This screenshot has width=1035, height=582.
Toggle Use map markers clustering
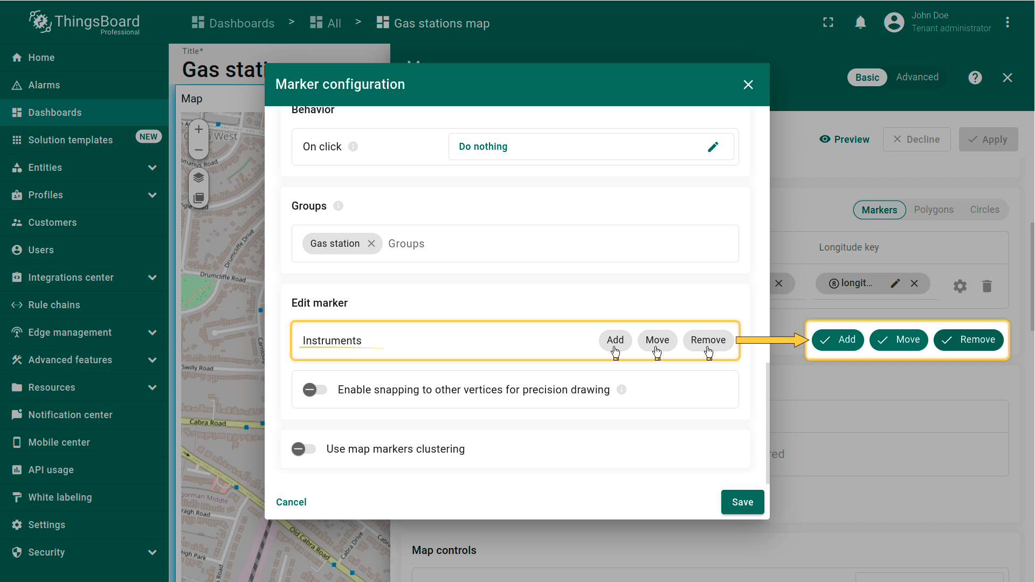(x=303, y=449)
